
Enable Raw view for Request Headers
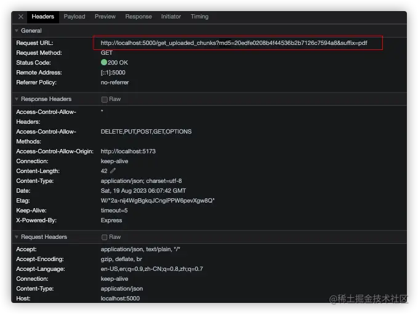[105, 237]
